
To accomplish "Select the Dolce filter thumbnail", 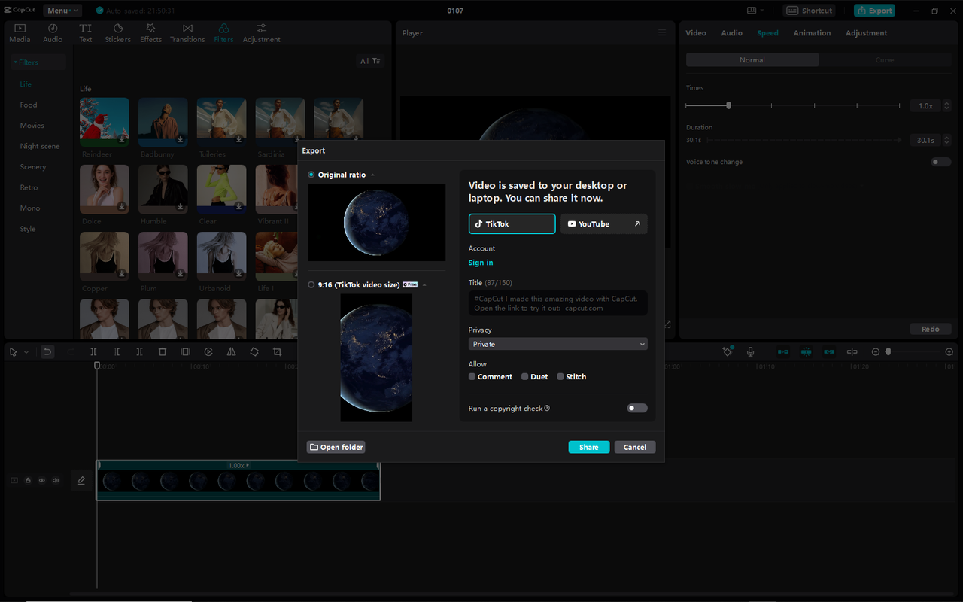I will pyautogui.click(x=104, y=189).
